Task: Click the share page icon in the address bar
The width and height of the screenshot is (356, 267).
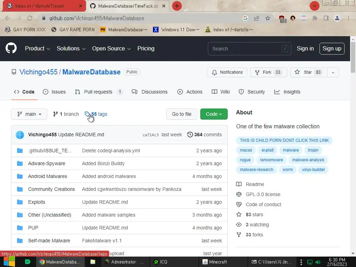Action: point(257,18)
